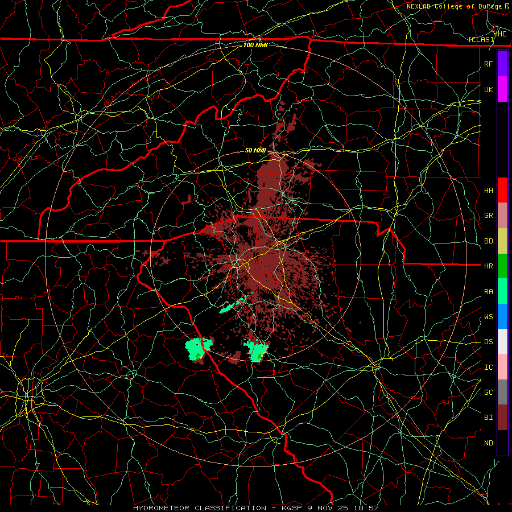Click the BD legend label
This screenshot has height=512, width=512.
point(489,241)
